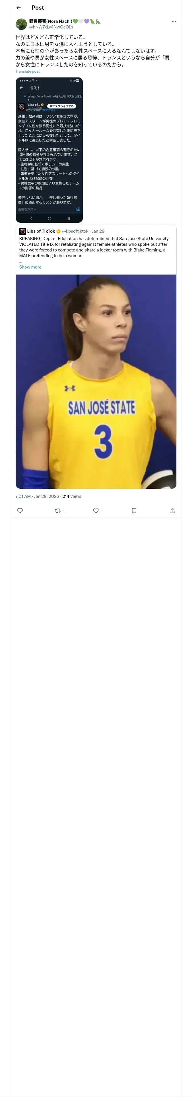Open the three-dot more options menu
Screen dimensions: 192x1097
coord(173,21)
